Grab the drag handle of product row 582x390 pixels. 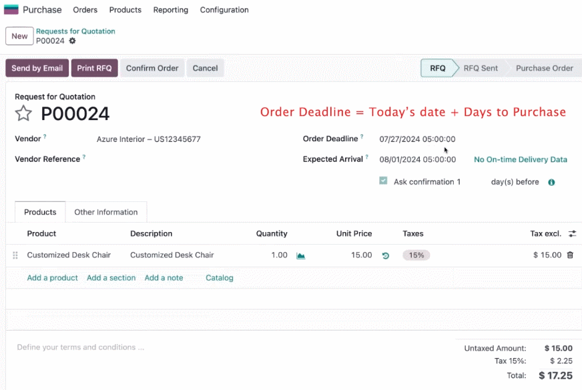coord(15,255)
